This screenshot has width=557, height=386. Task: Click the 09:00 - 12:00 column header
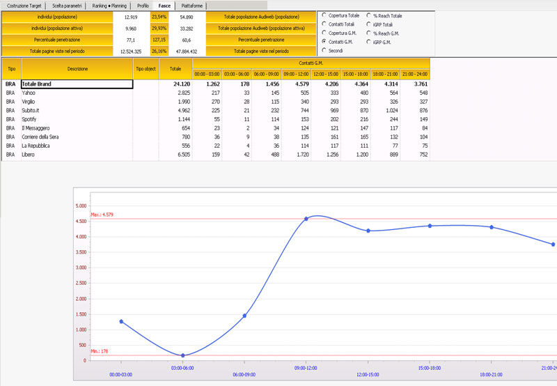[297, 73]
